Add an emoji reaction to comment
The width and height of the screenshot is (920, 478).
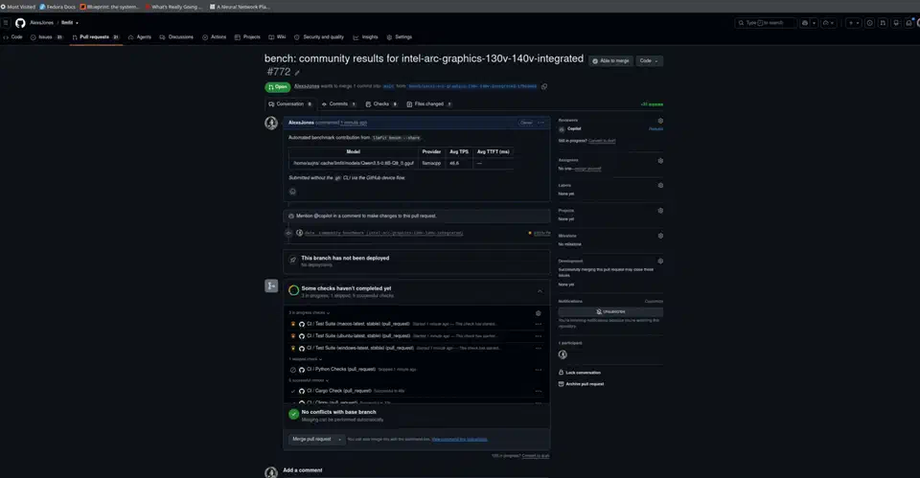(293, 192)
